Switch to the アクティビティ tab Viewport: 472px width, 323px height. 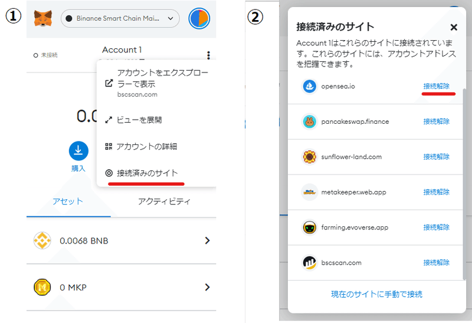click(164, 201)
